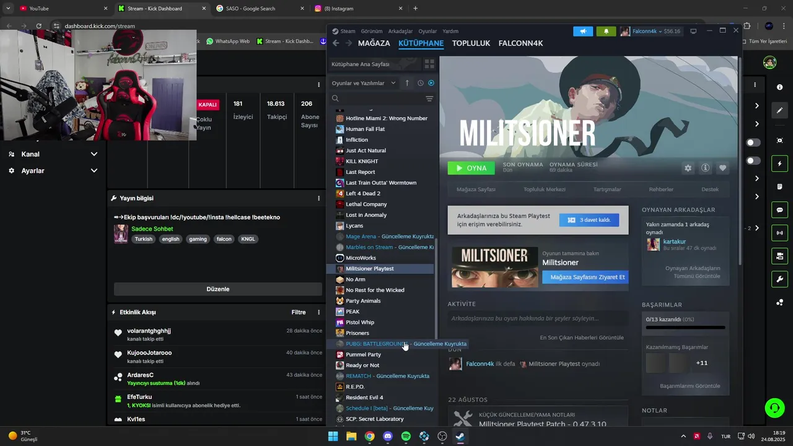Go forward with Steam's right arrow
The height and width of the screenshot is (446, 793).
click(349, 43)
